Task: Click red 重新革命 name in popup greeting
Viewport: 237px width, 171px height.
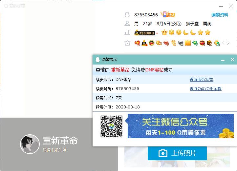Action: coord(120,70)
